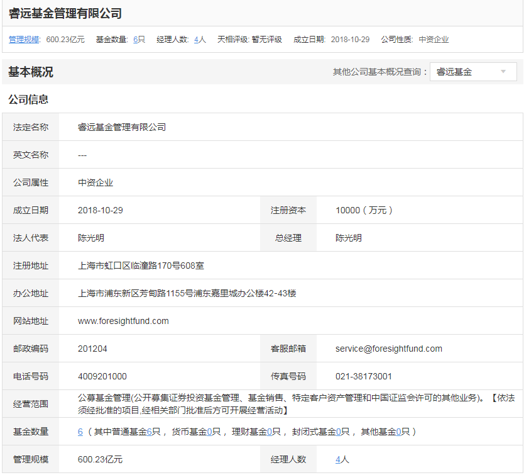Image resolution: width=524 pixels, height=475 pixels.
Task: Click the 公司信息 subsection heading
Action: coord(28,99)
